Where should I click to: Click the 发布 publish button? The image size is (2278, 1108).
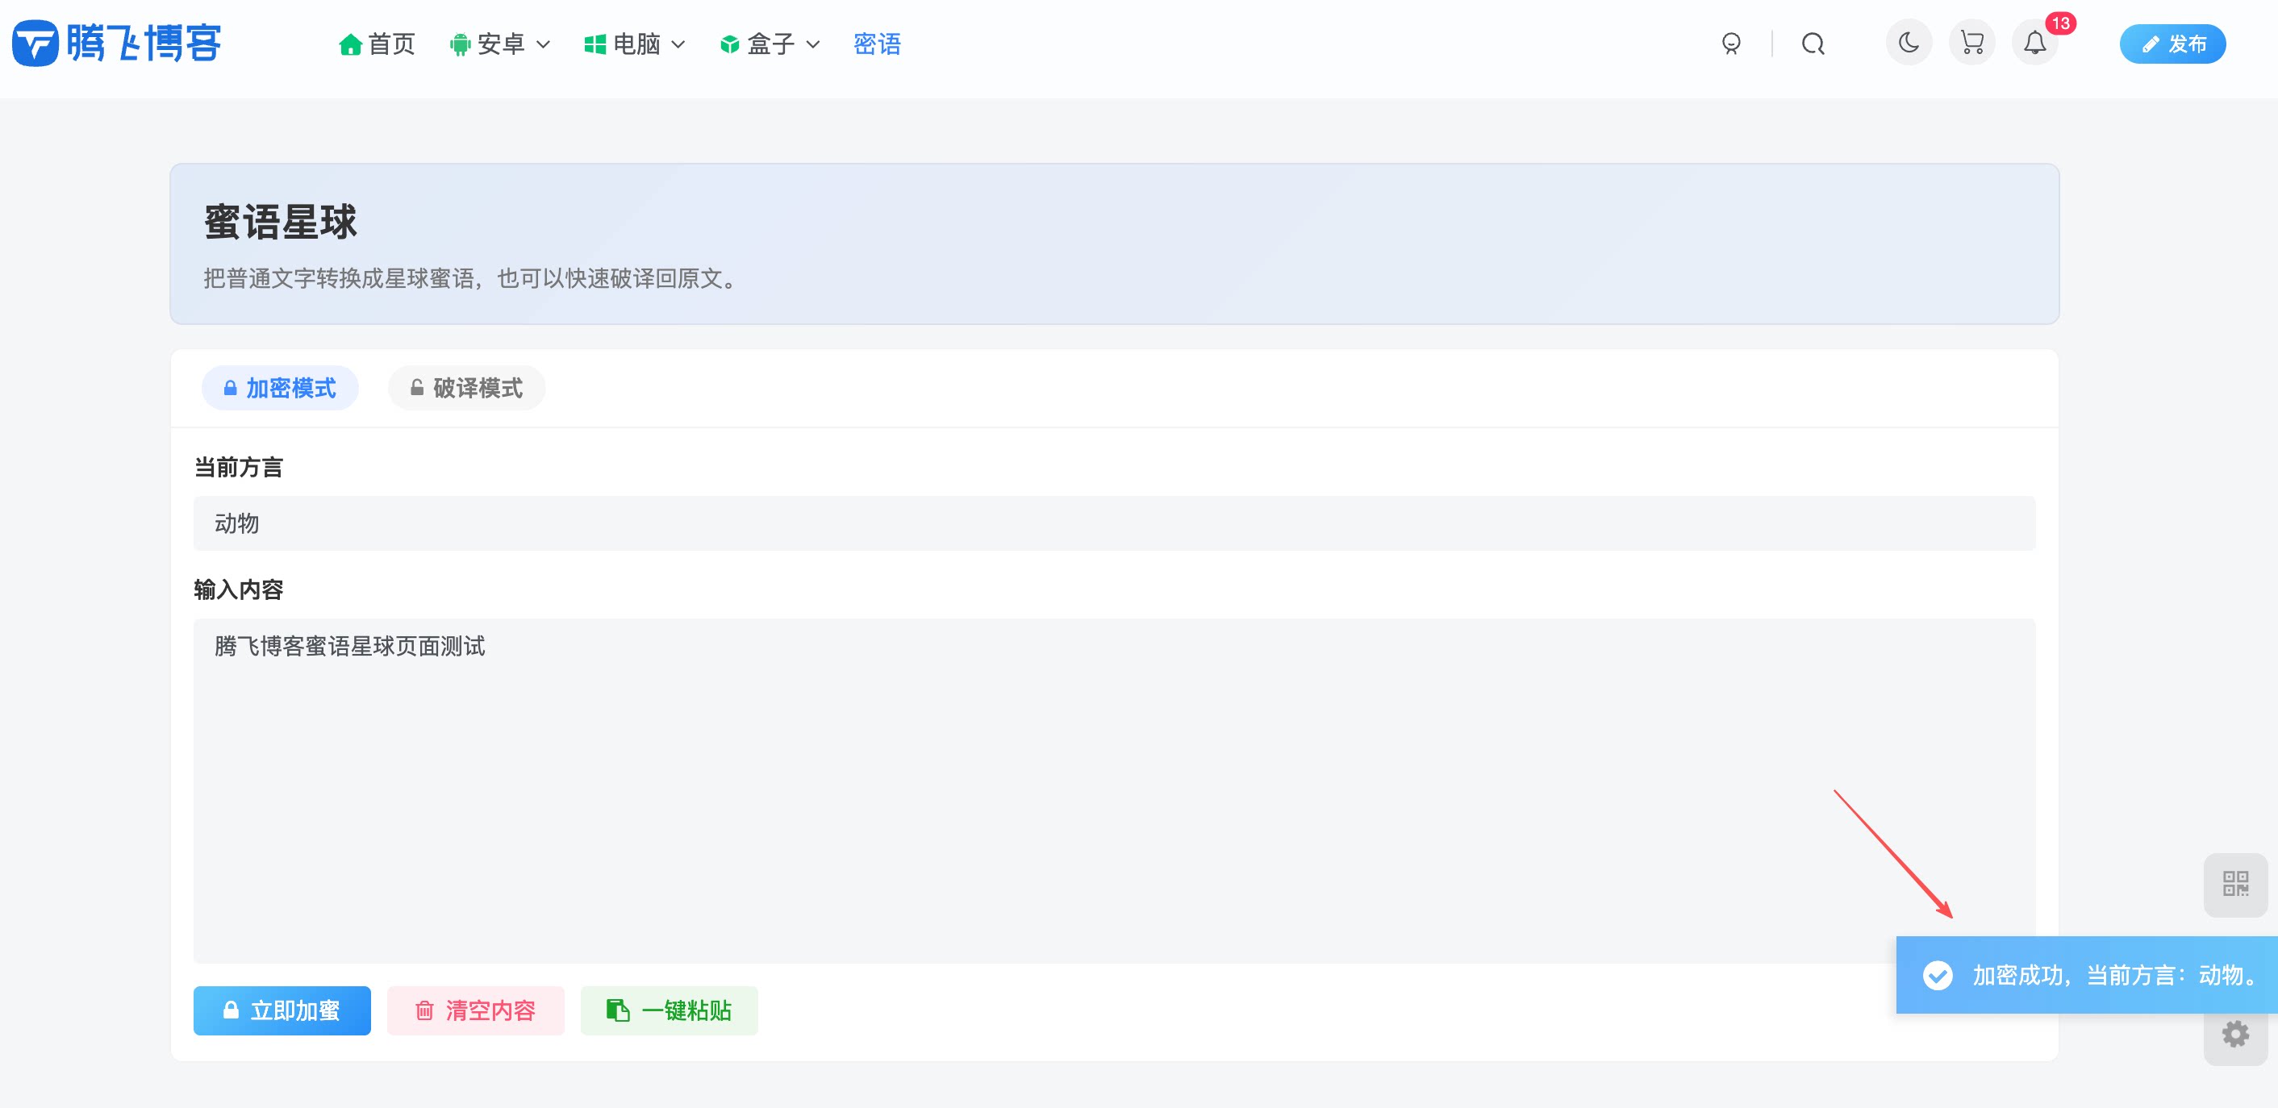tap(2173, 43)
